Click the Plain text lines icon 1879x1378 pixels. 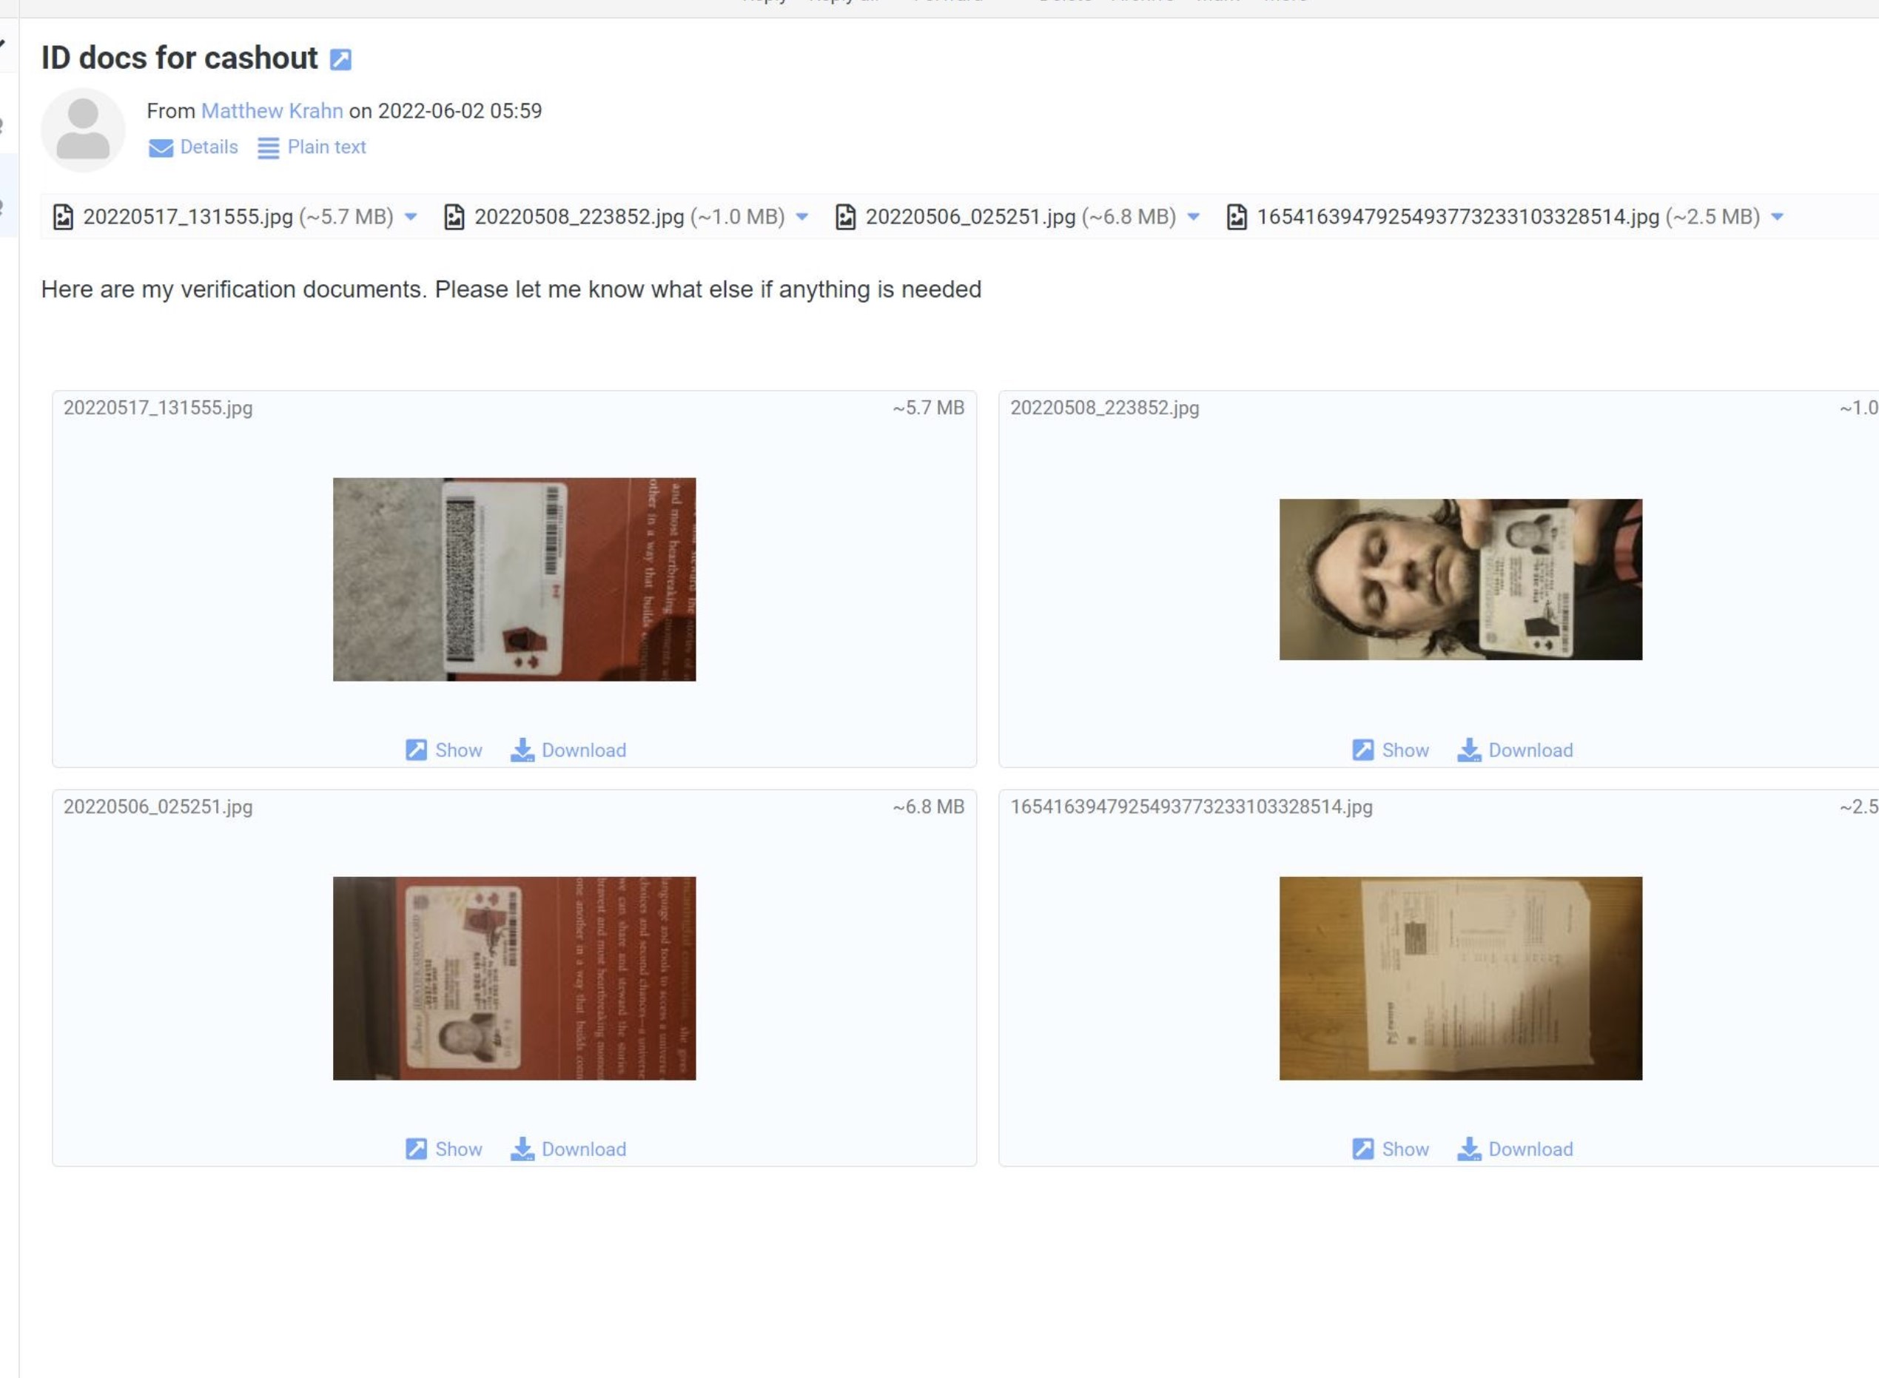pyautogui.click(x=268, y=149)
